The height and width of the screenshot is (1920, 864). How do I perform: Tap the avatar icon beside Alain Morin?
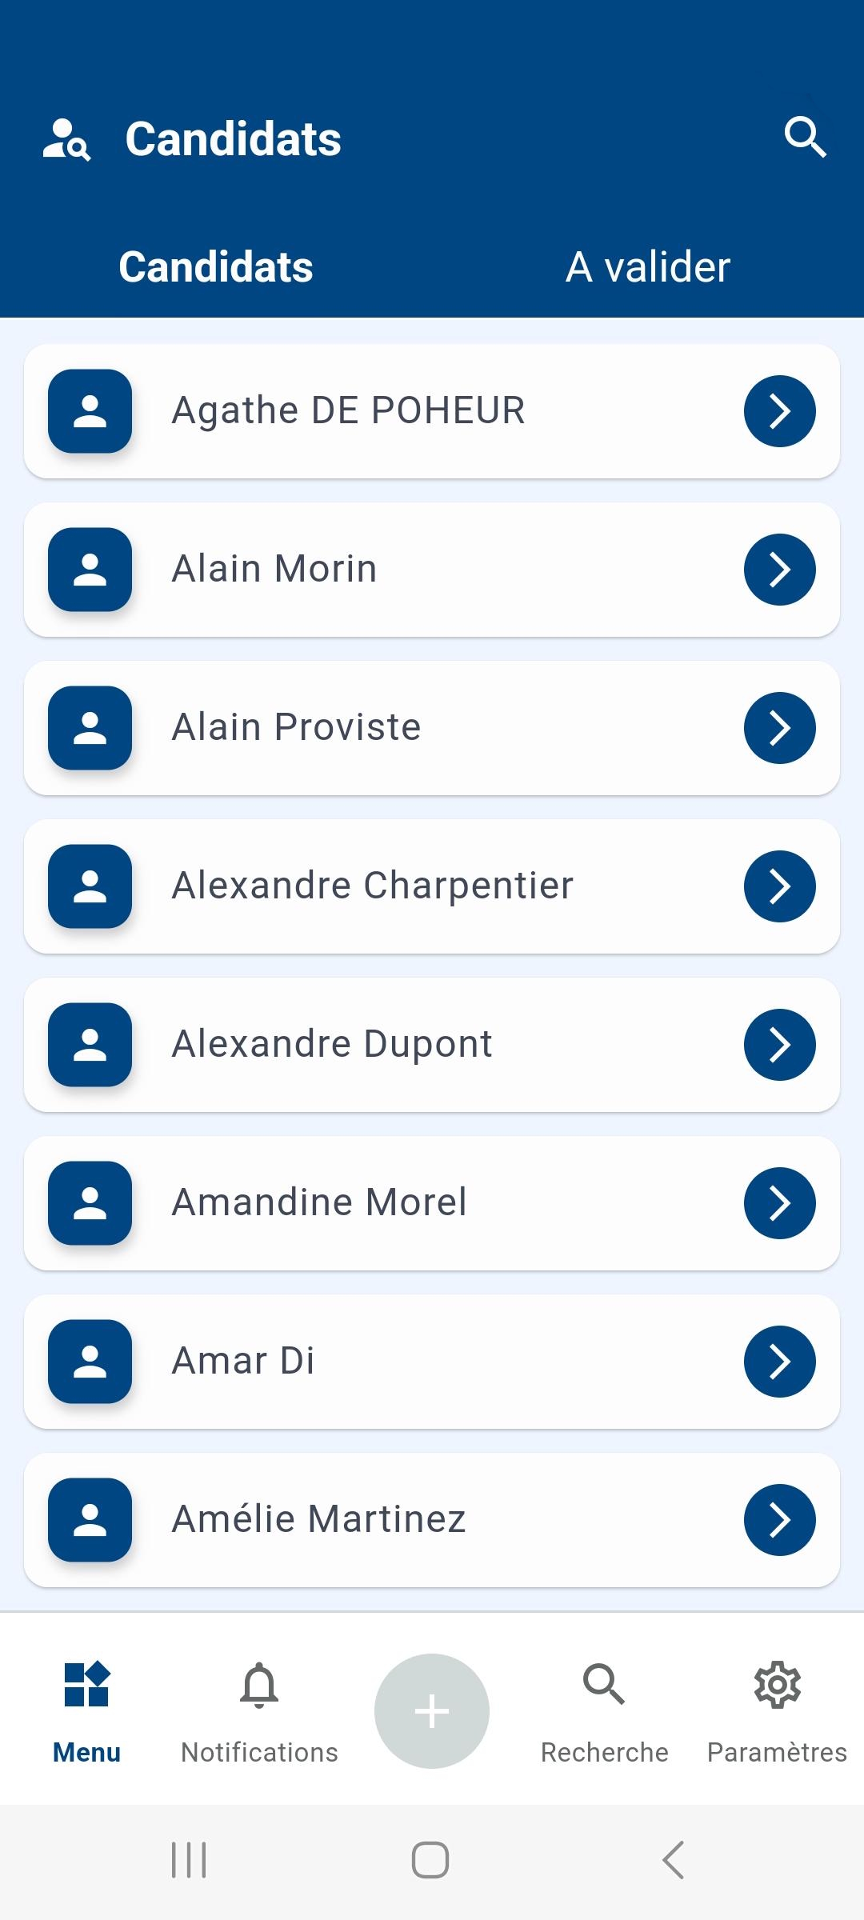pos(90,570)
